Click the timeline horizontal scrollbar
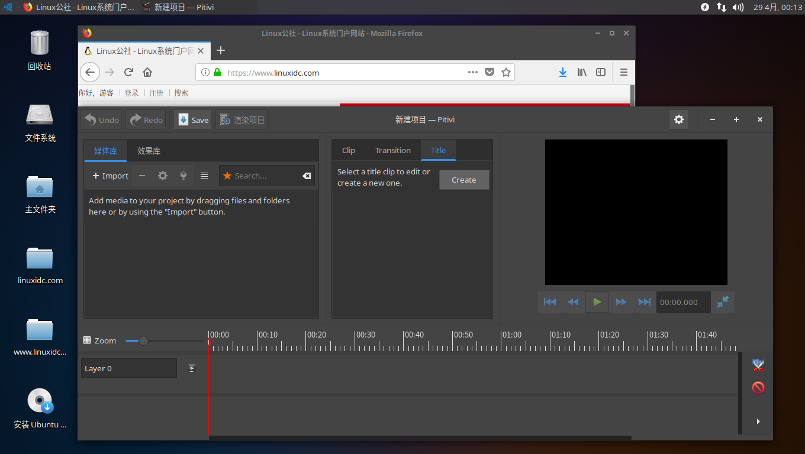805x454 pixels. click(420, 438)
